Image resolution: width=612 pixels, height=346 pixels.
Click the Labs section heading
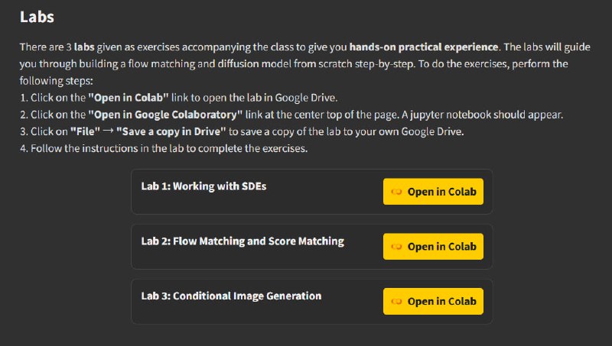tap(37, 16)
